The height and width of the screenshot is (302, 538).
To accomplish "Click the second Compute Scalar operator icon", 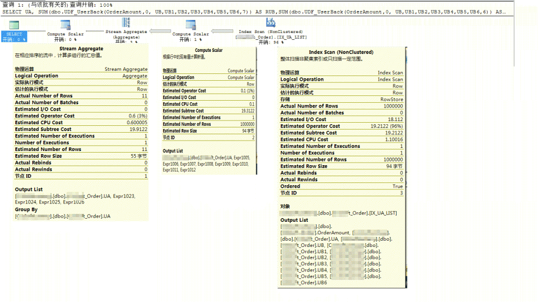I will click(x=190, y=25).
